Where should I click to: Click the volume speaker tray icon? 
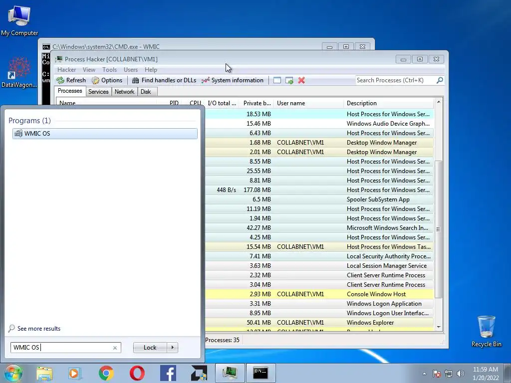(461, 374)
